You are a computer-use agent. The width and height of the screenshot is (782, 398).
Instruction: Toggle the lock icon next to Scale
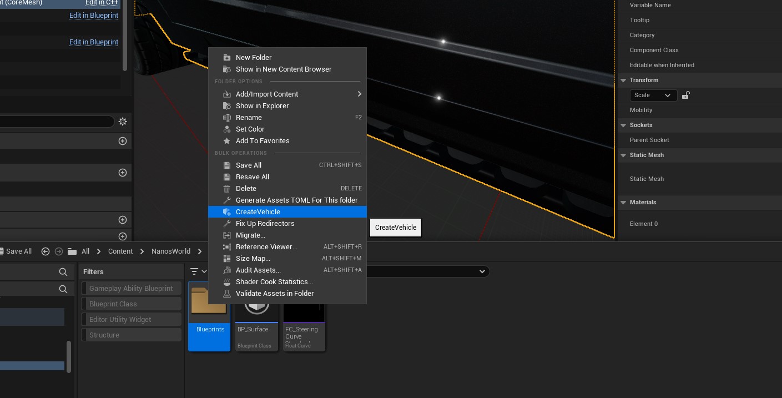[x=685, y=95]
